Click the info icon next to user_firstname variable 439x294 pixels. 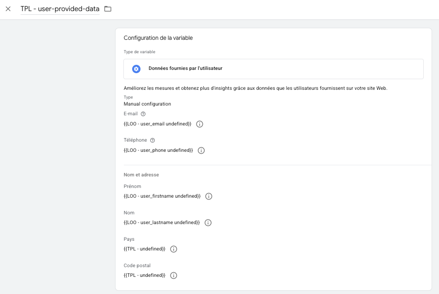click(x=208, y=196)
